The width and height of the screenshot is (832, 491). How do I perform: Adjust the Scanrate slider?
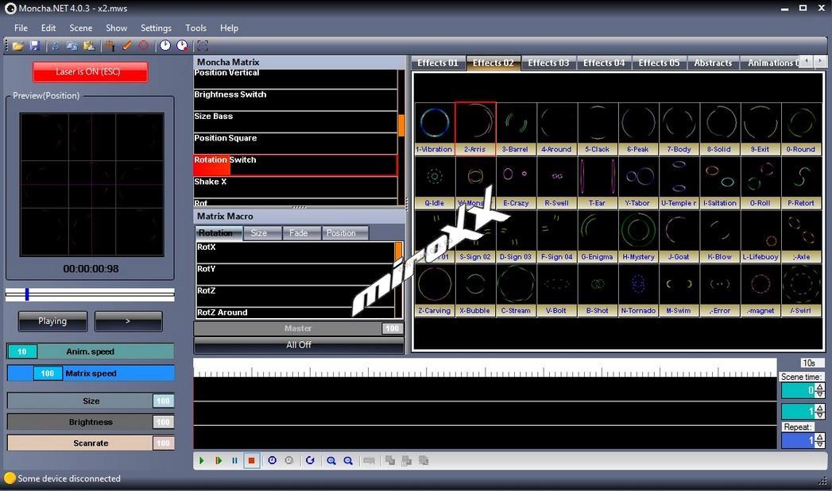click(x=91, y=443)
